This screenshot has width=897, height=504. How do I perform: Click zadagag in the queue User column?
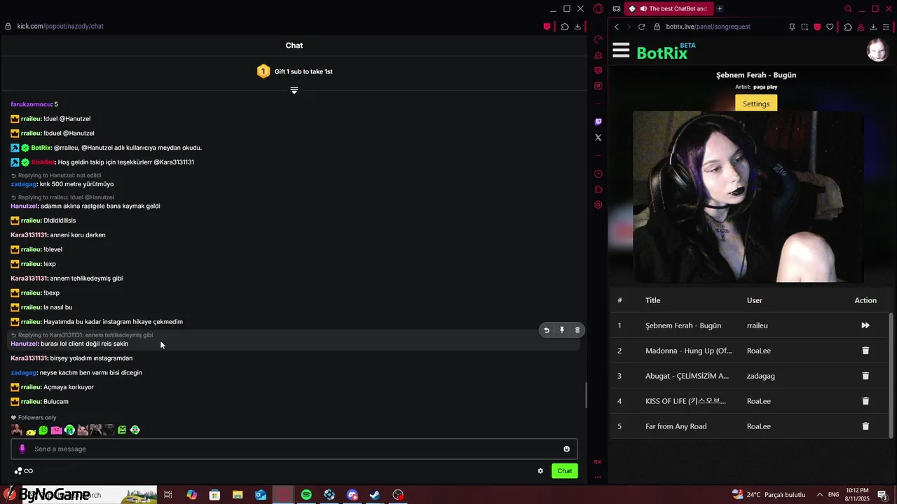point(760,376)
